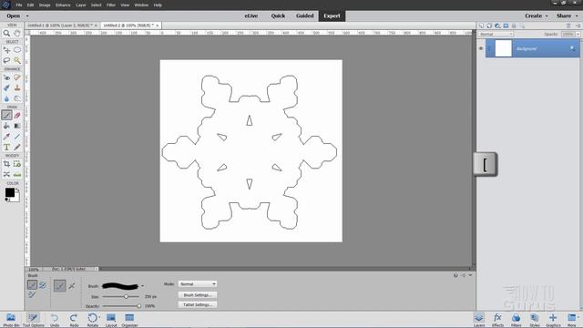The height and width of the screenshot is (328, 583).
Task: Select the Eraser tool
Action: coord(17,116)
